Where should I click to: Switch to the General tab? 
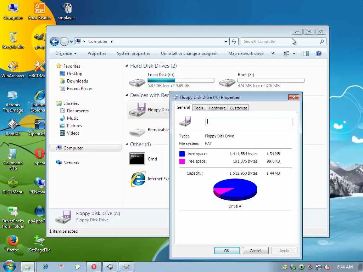(x=183, y=107)
